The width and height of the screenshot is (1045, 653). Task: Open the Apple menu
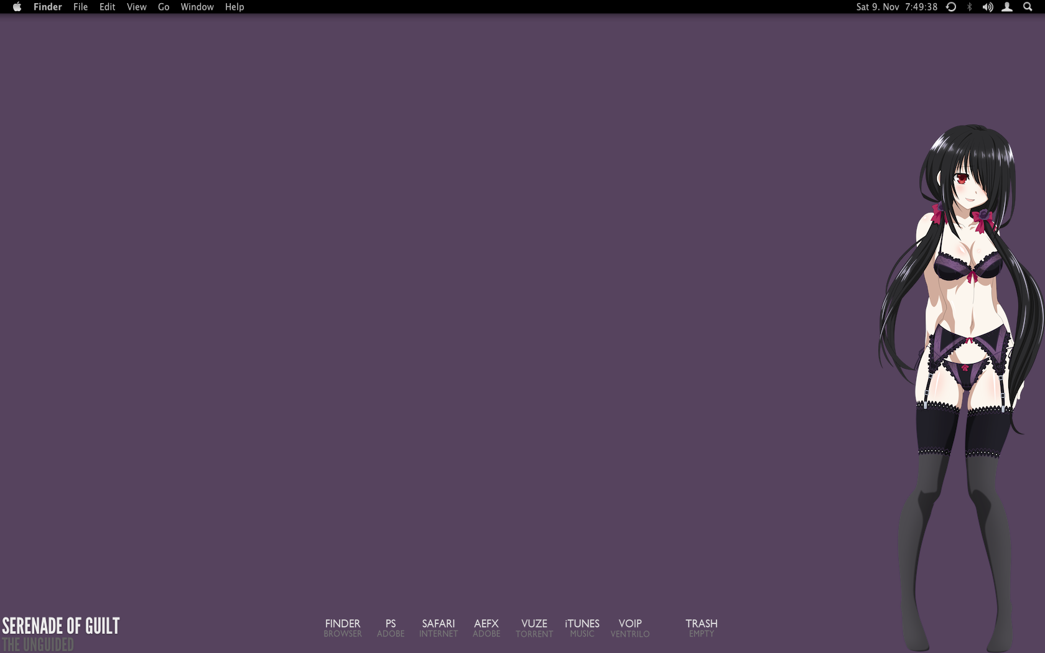[17, 7]
